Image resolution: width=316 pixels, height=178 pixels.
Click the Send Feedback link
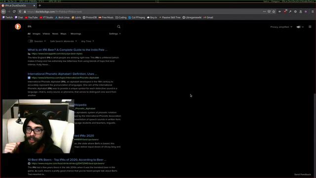click(x=303, y=175)
